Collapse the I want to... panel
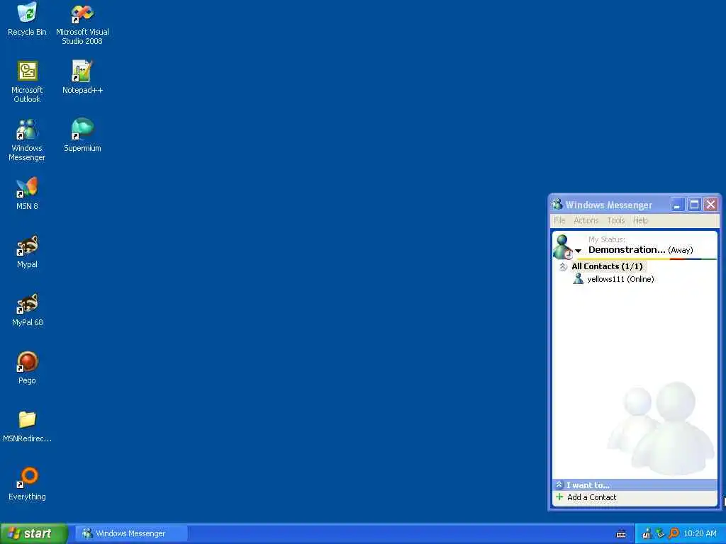 (559, 484)
